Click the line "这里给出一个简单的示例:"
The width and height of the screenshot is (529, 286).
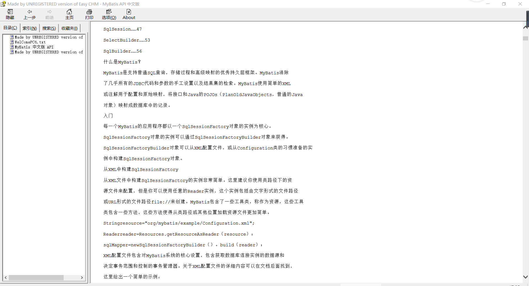(132, 277)
